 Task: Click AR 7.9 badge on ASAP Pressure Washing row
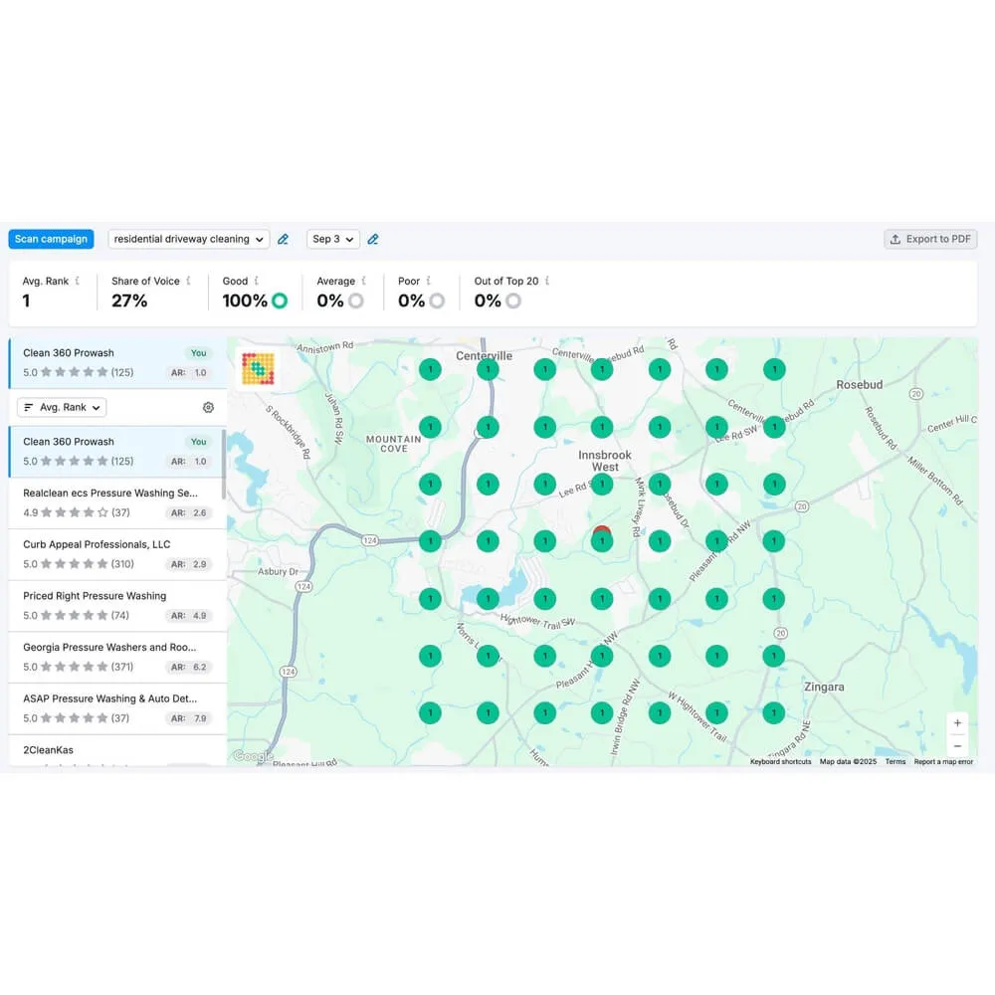(188, 718)
